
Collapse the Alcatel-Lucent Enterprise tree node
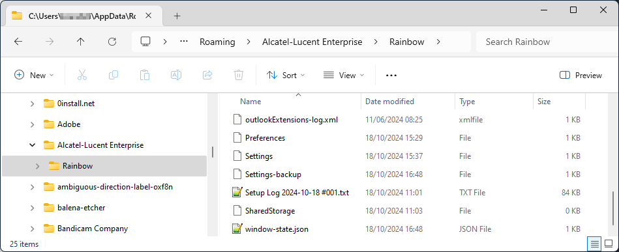pyautogui.click(x=32, y=145)
